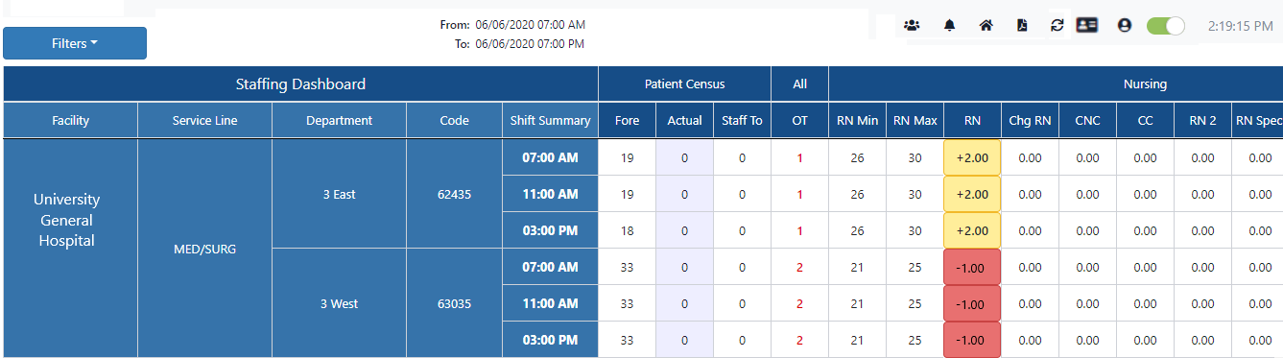Go to home via house icon
The image size is (1283, 358).
point(986,26)
